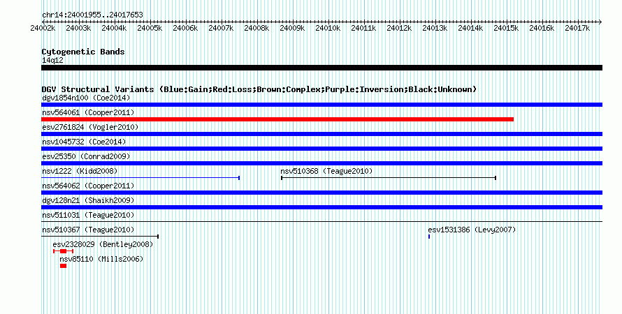Click the nsv564061 (Cooper2011) label
622x314 pixels.
(88, 112)
